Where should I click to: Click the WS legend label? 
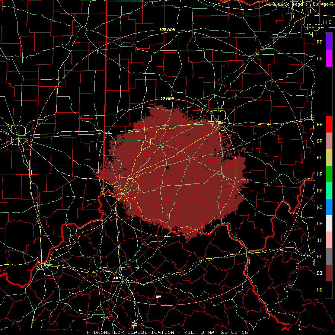[319, 207]
